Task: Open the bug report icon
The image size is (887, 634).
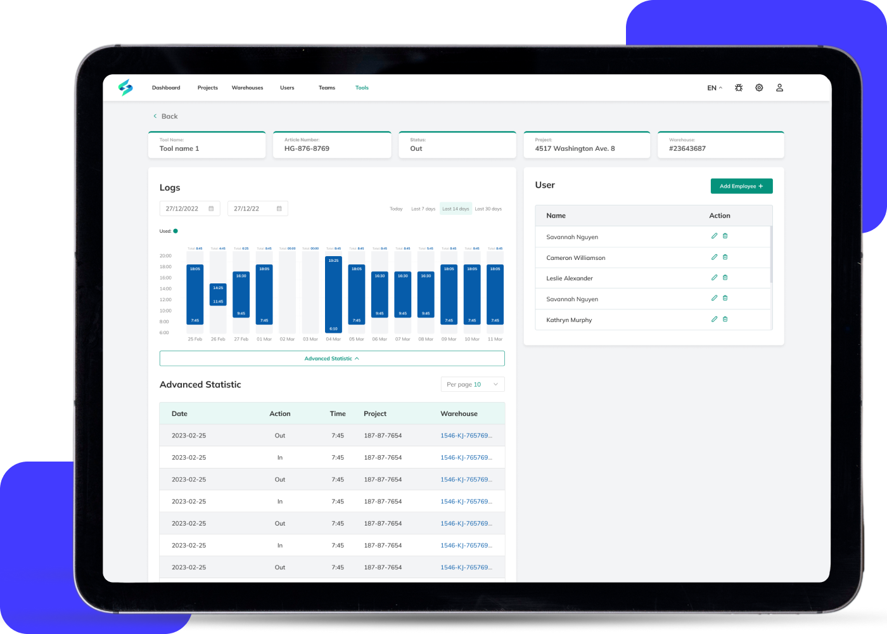Action: click(x=739, y=87)
